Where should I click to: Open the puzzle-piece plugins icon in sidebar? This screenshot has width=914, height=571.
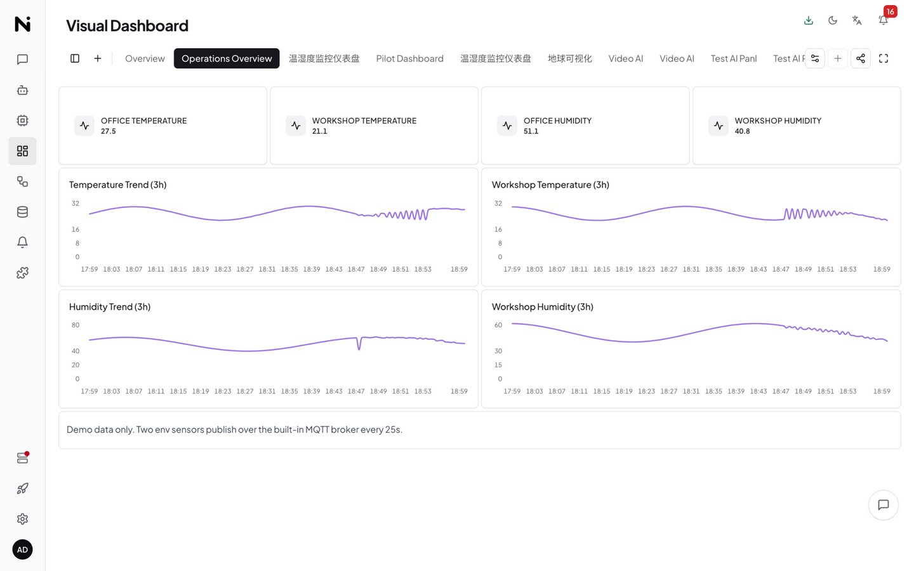(x=22, y=273)
